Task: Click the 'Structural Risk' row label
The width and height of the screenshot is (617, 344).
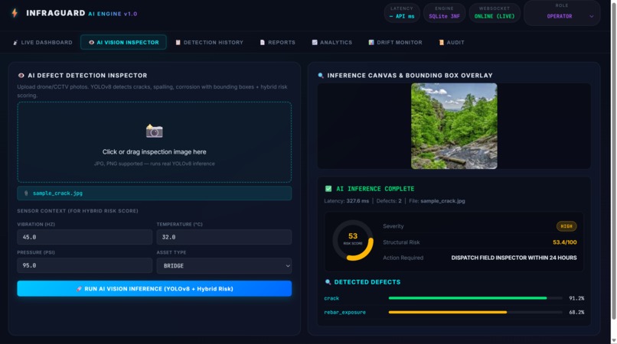Action: (401, 242)
